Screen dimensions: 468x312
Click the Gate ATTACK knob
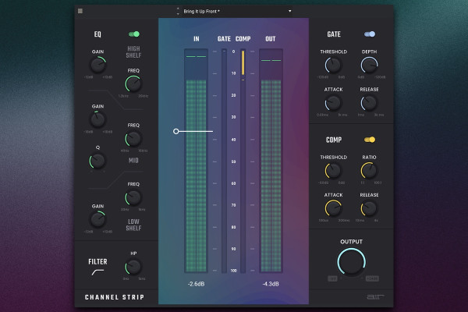[x=333, y=103]
